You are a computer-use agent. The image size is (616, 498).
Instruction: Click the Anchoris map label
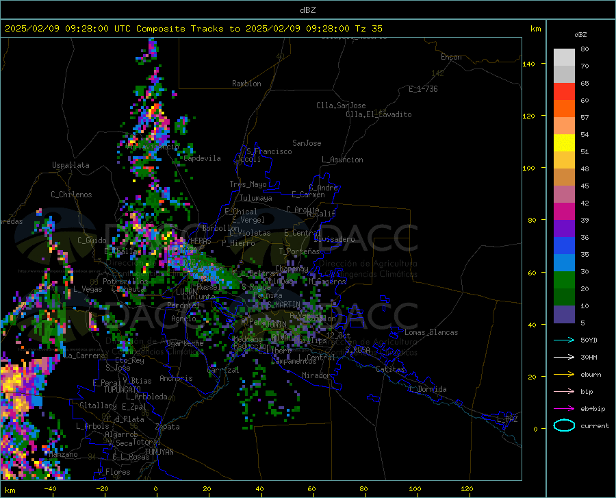click(x=176, y=379)
